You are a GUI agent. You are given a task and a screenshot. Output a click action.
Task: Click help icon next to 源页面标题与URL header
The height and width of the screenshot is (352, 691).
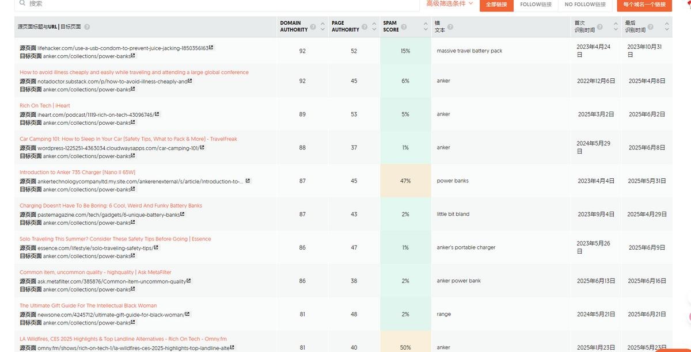click(87, 26)
